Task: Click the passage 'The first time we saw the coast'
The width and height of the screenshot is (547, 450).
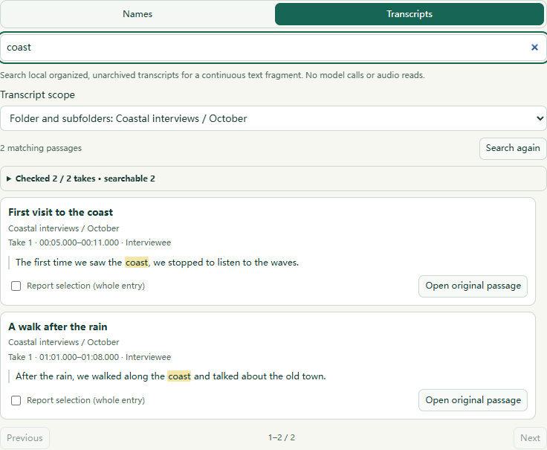Action: [157, 262]
